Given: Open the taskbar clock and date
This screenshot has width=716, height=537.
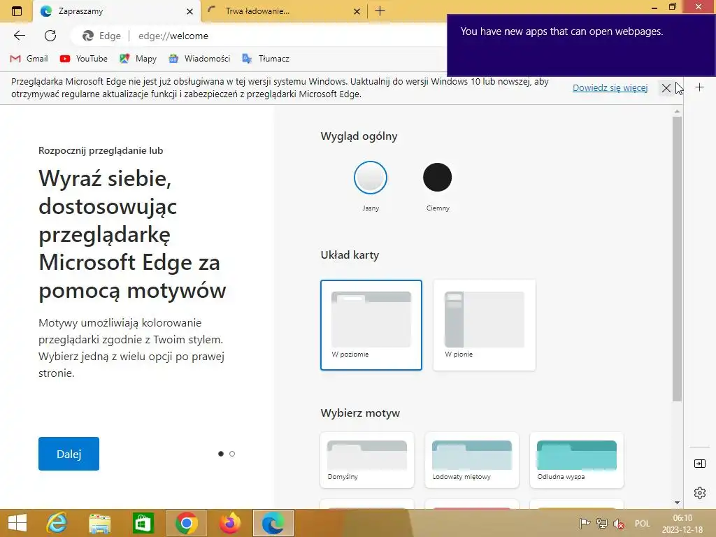Looking at the screenshot, I should click(682, 524).
